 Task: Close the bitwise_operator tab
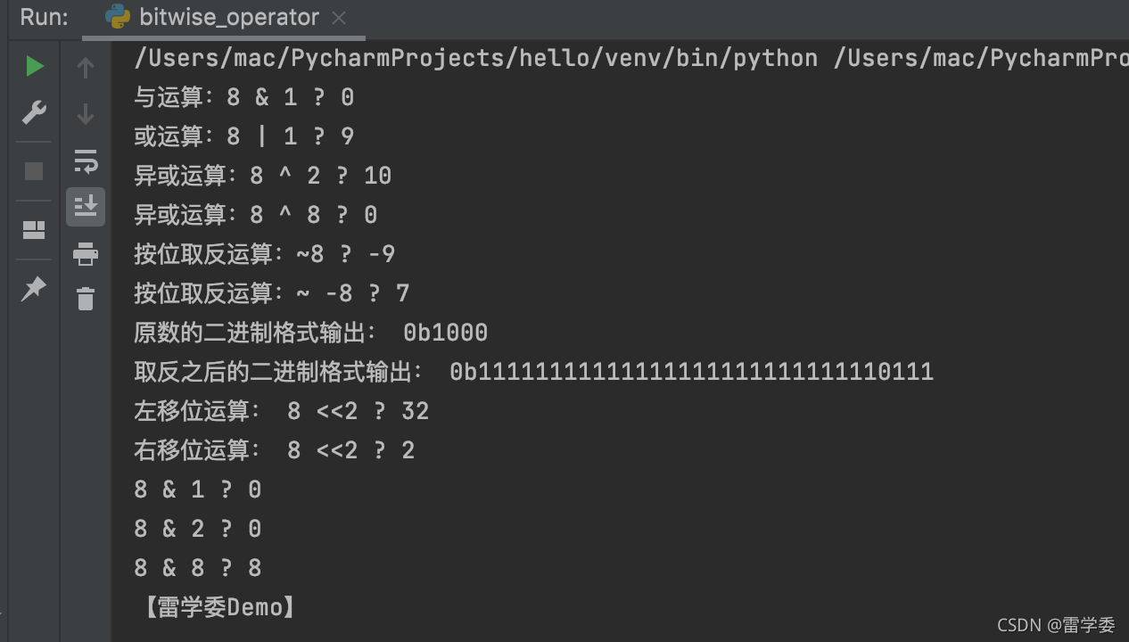(339, 18)
